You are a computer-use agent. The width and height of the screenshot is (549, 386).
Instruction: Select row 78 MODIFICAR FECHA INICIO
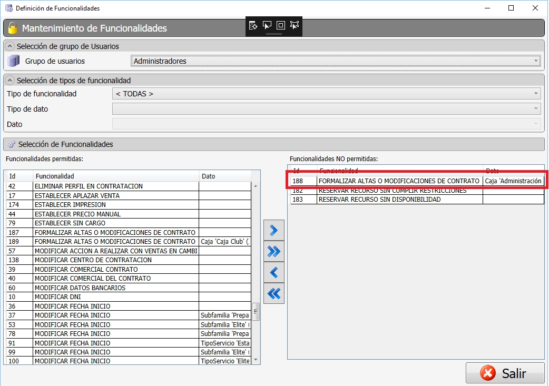click(129, 333)
